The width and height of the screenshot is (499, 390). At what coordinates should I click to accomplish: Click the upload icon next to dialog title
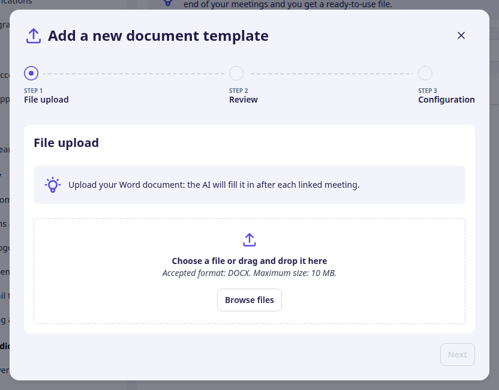[34, 35]
